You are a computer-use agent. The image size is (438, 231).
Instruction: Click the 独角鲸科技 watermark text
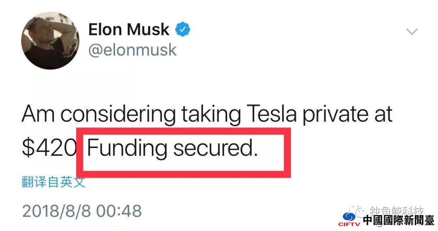click(397, 210)
